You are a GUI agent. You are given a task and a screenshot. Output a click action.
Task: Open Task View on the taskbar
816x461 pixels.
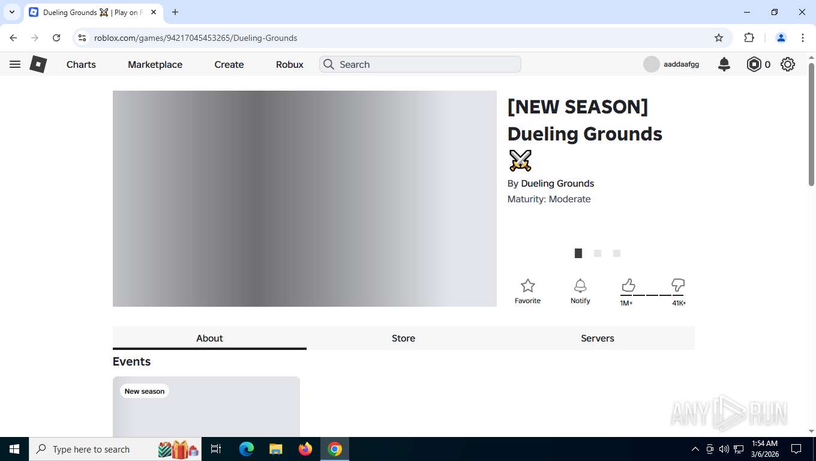216,449
